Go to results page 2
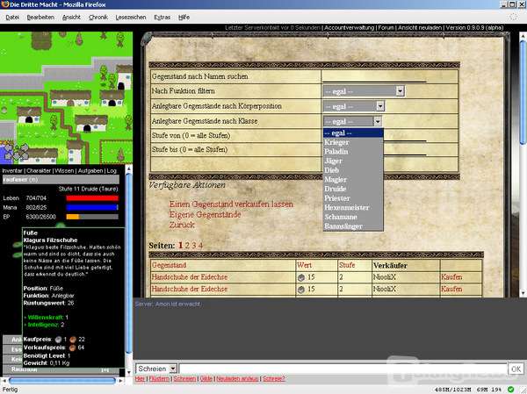527x394 pixels. coord(187,246)
